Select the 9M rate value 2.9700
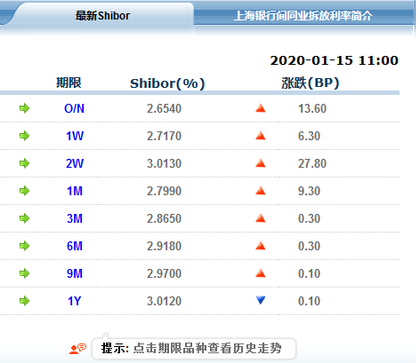 tap(164, 273)
